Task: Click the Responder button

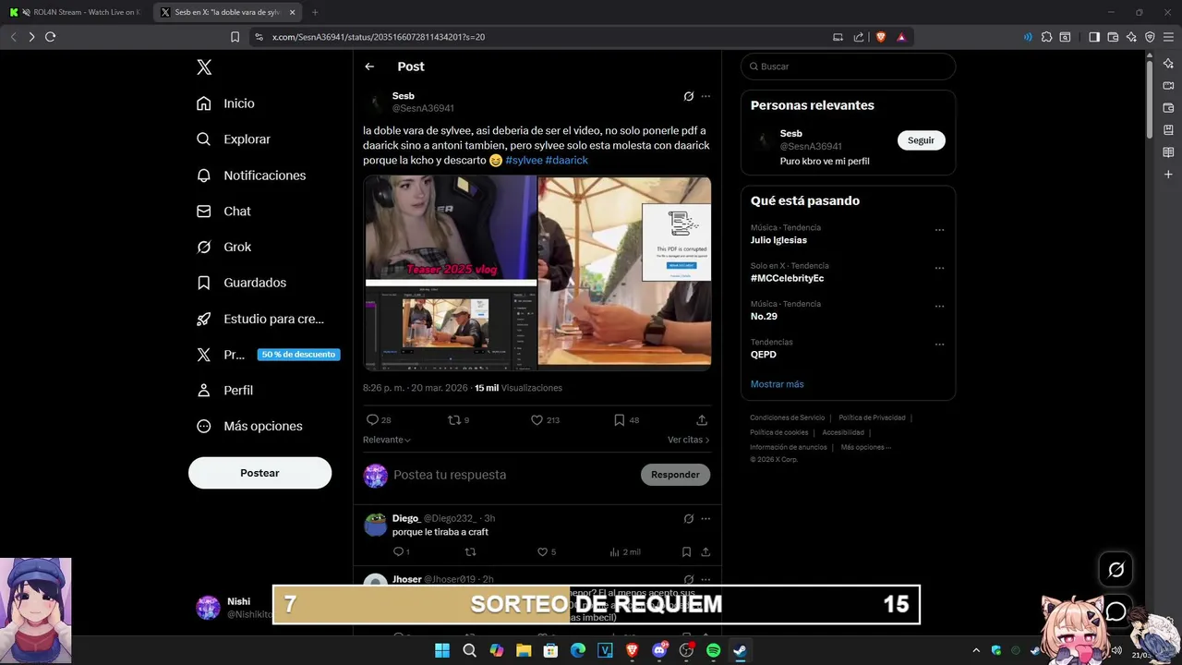Action: (x=675, y=475)
